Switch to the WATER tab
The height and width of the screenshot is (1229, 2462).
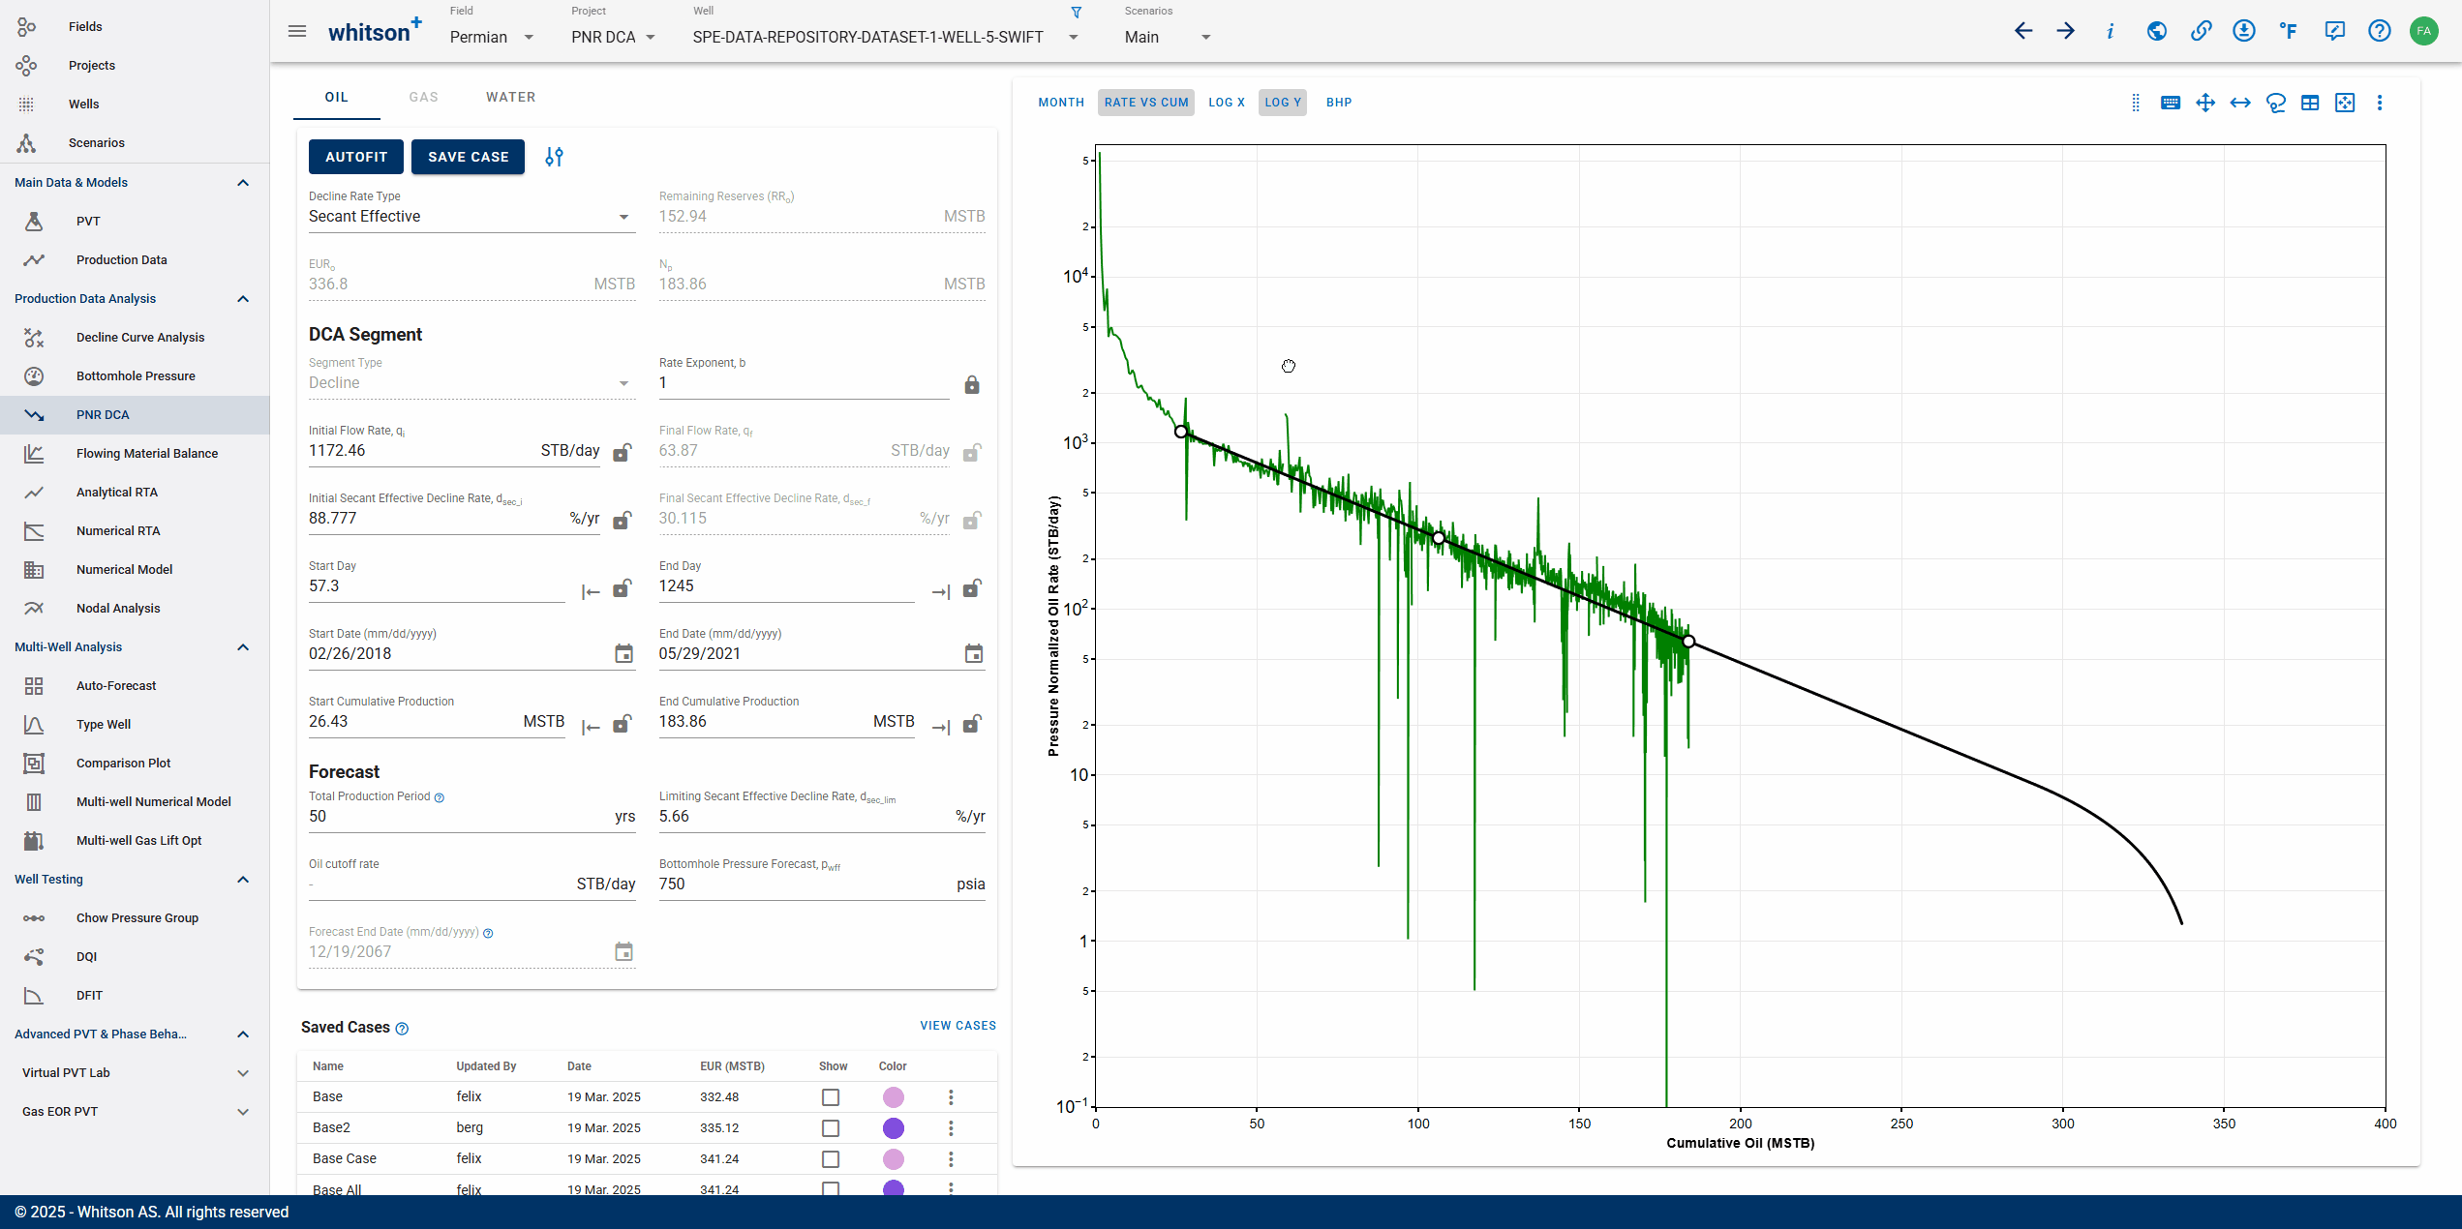pos(510,98)
